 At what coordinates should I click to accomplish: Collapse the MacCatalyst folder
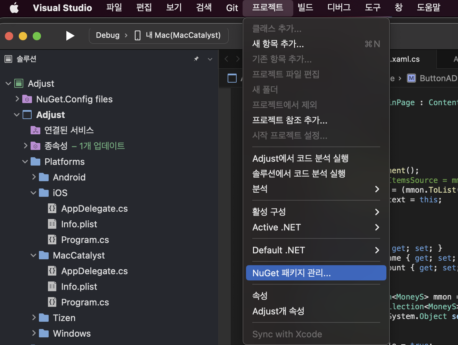point(33,255)
